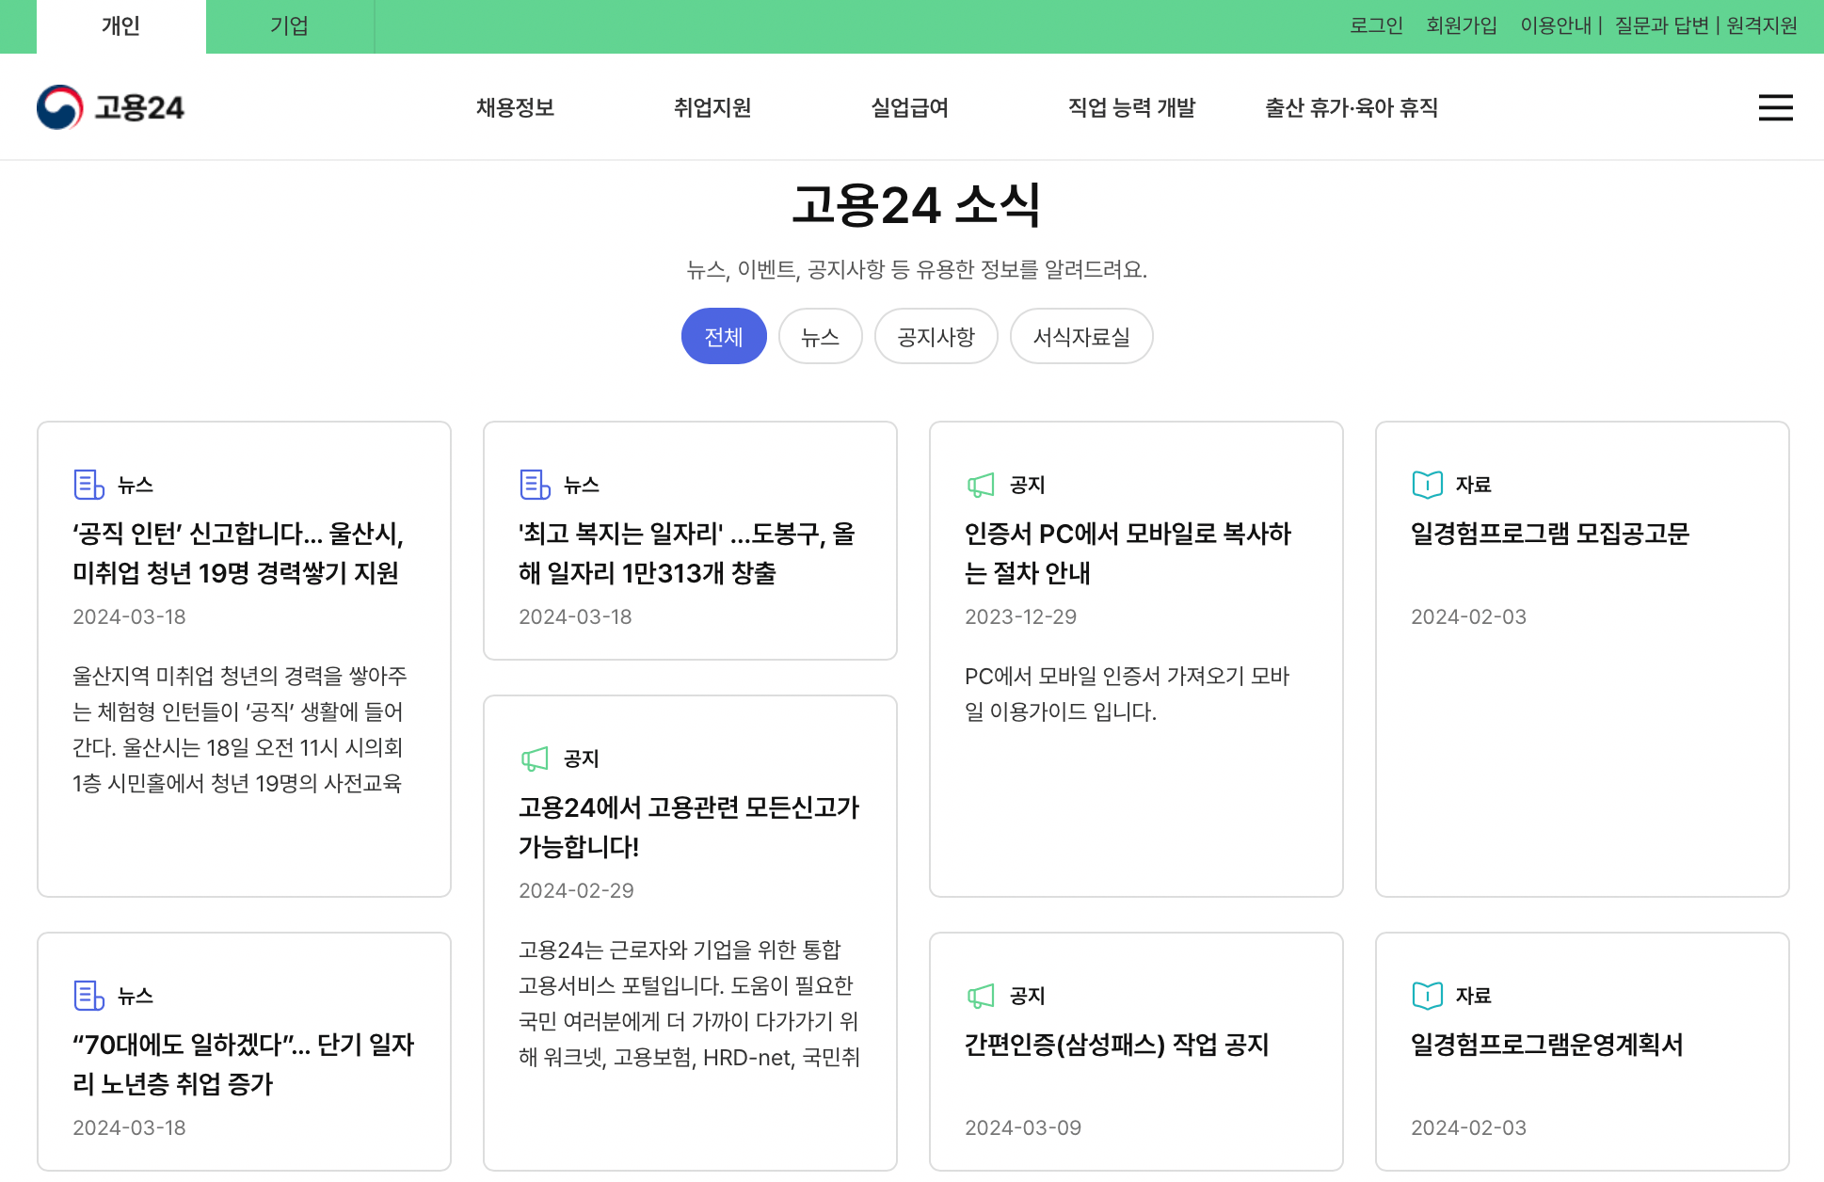Toggle the 뉴스 filter

coord(820,336)
